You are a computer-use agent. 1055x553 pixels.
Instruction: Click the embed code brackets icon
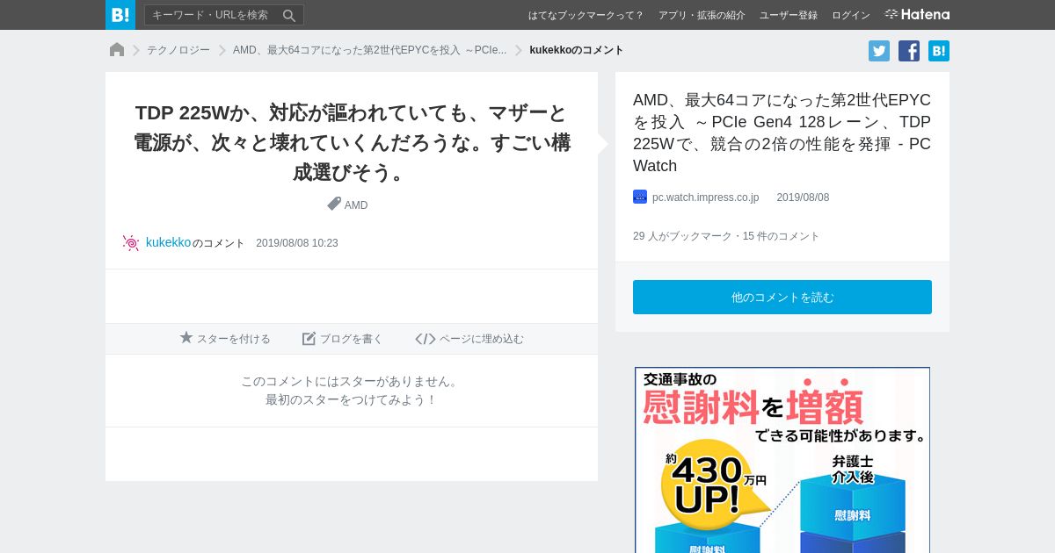[x=426, y=339]
